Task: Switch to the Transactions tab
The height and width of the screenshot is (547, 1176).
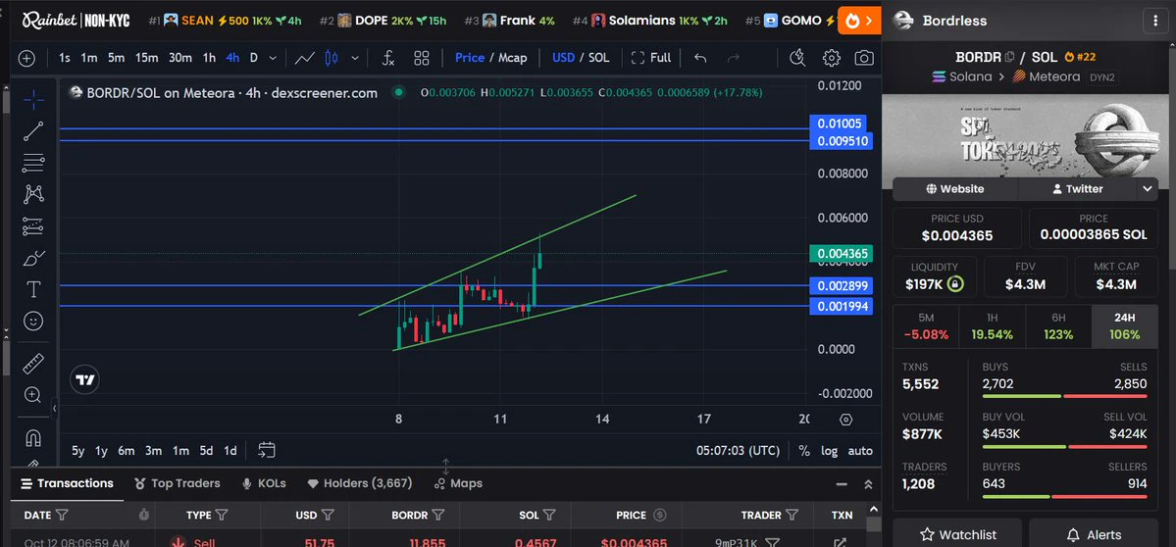Action: 68,483
